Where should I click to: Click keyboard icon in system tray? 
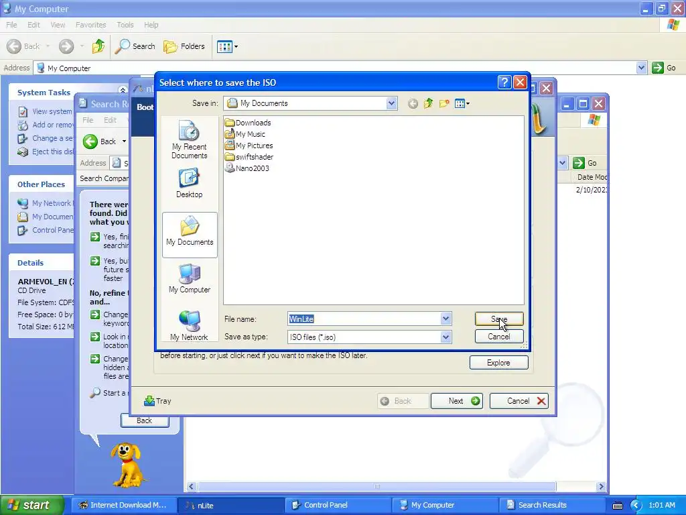tap(617, 506)
